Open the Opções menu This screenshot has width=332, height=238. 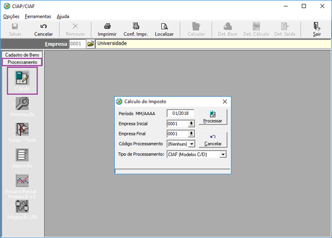tap(11, 16)
